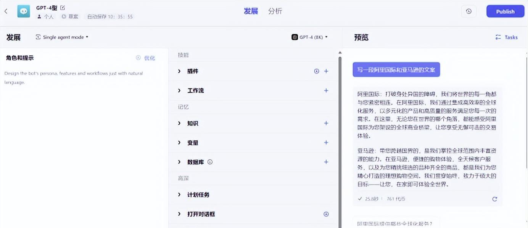Add knowledge with the 知识 plus
The image size is (528, 228).
tap(326, 124)
